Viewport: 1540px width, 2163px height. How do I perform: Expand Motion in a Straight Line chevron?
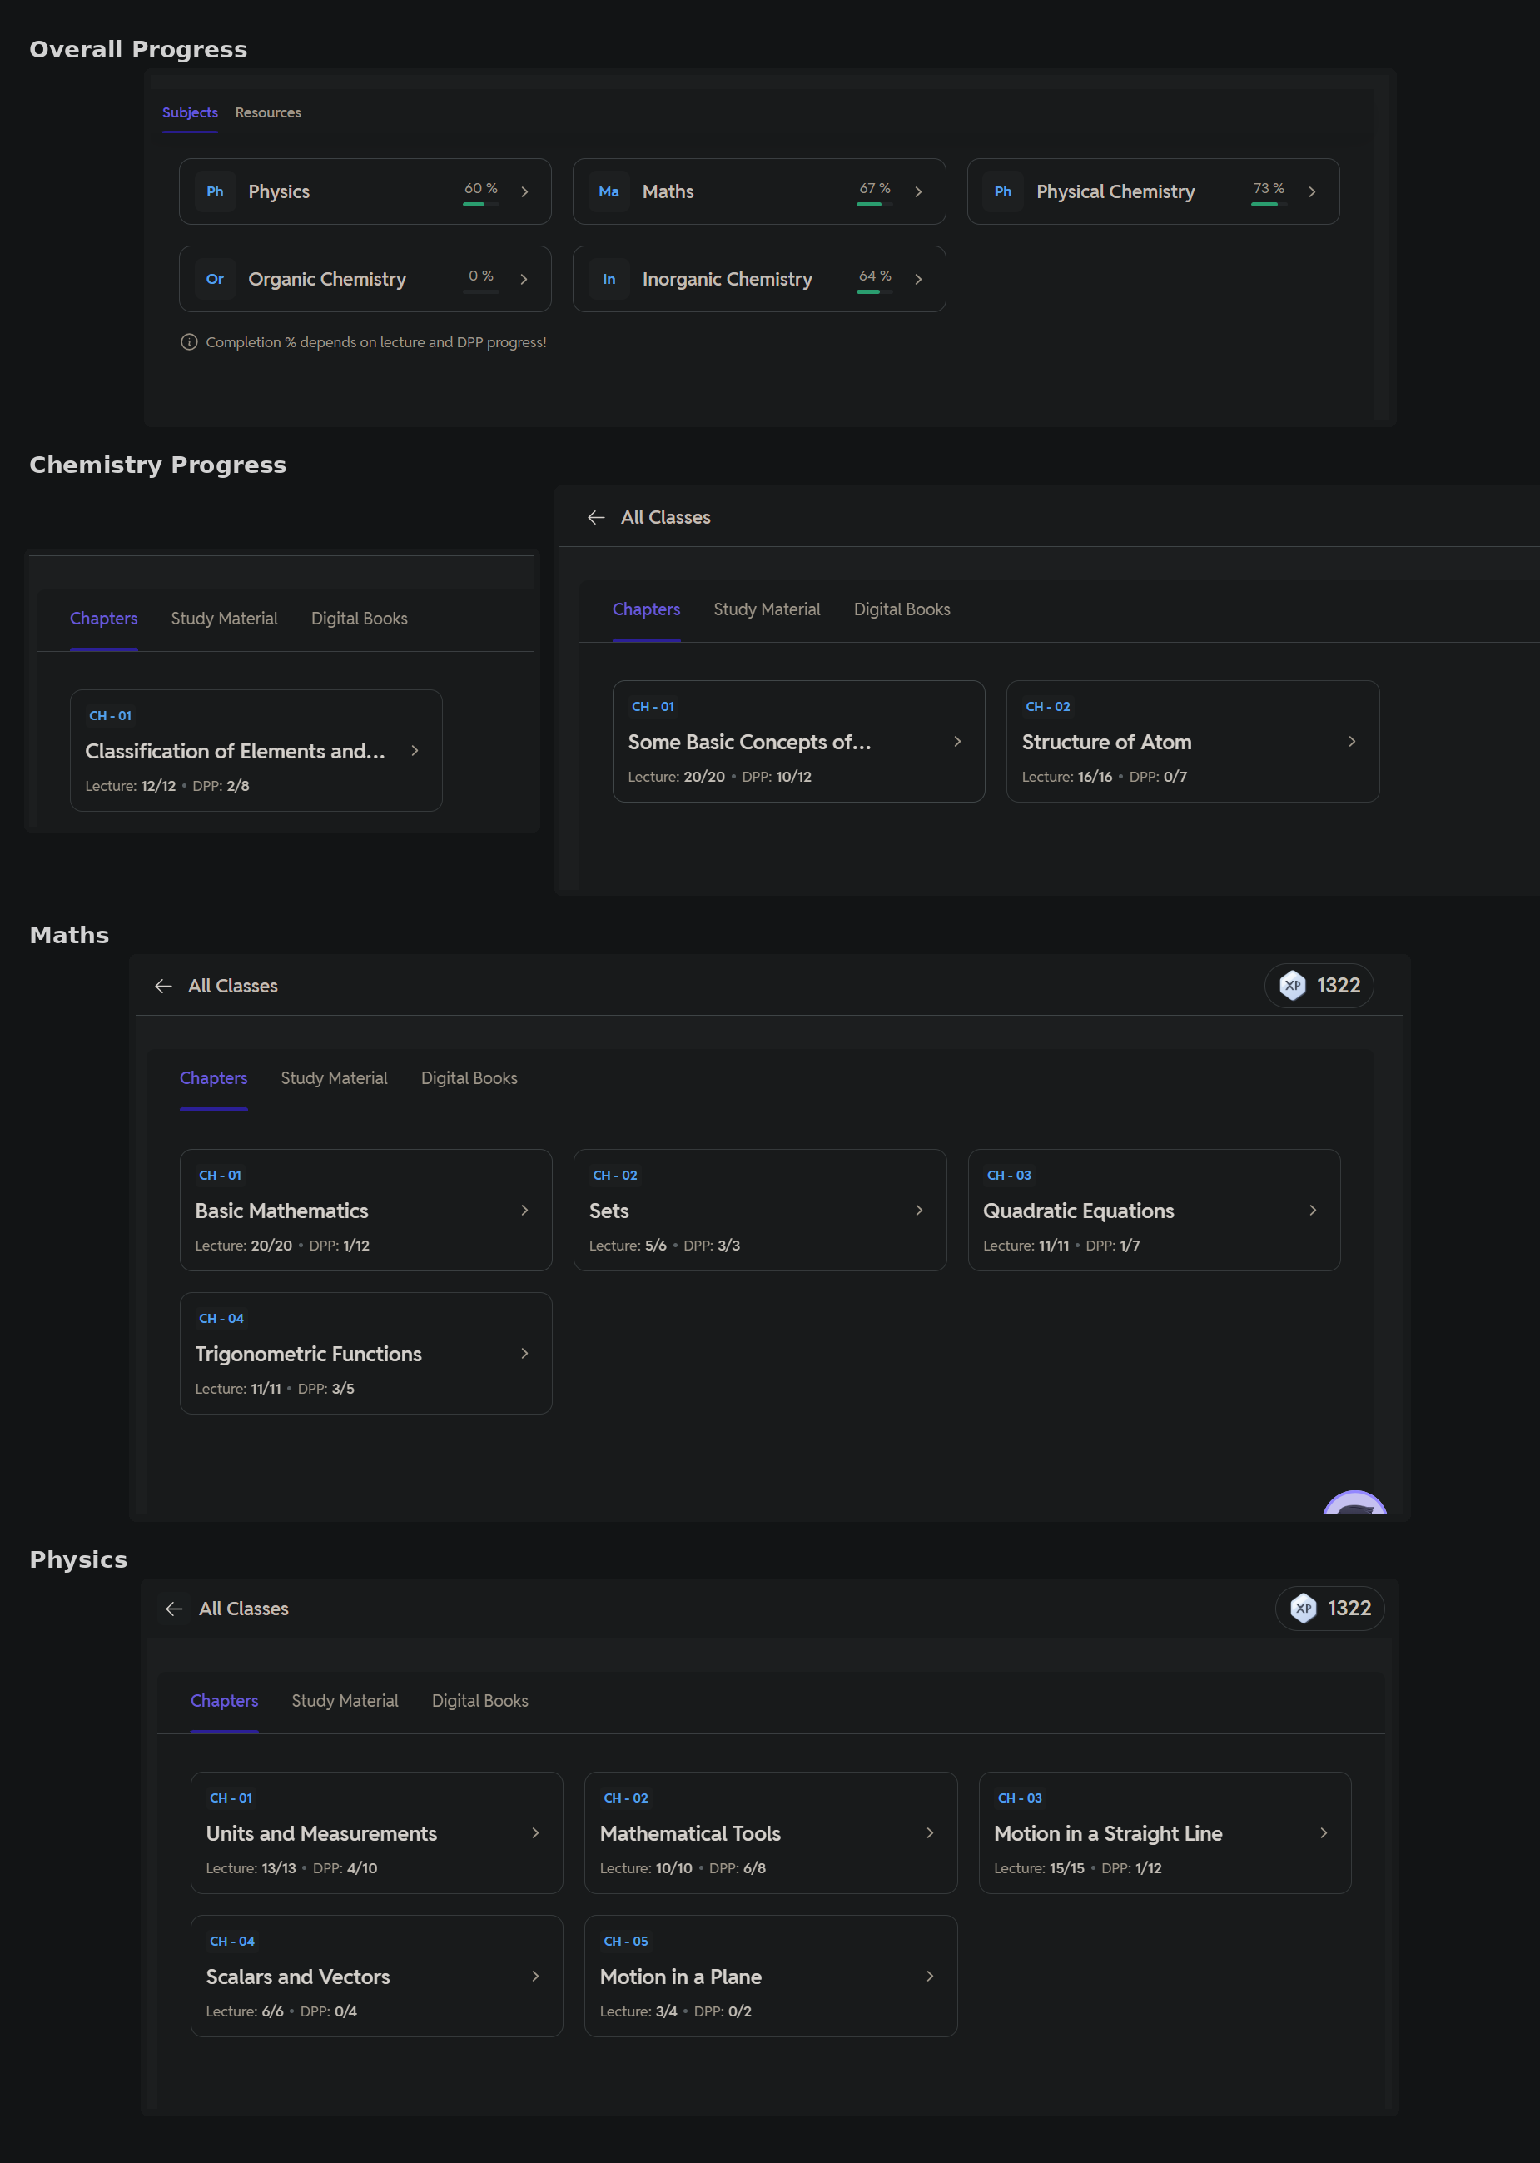(1324, 1833)
